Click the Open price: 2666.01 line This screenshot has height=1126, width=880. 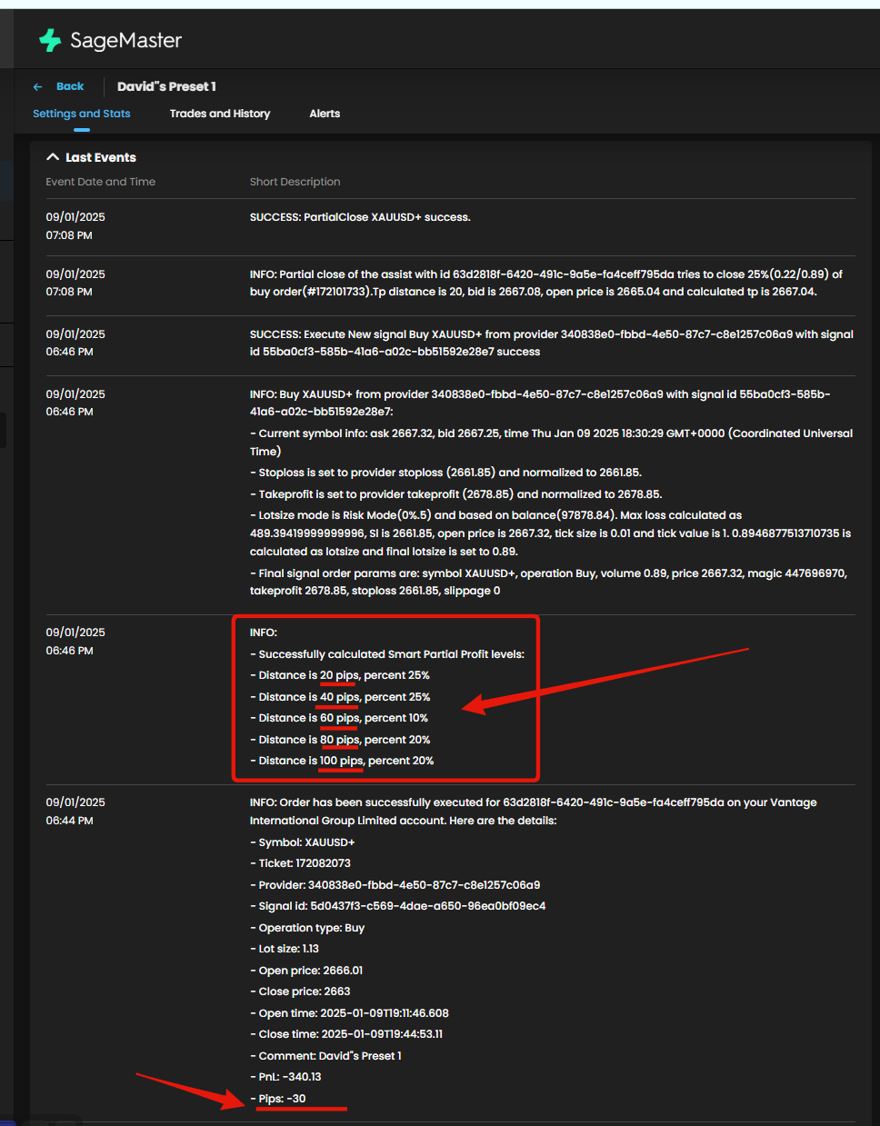coord(306,971)
